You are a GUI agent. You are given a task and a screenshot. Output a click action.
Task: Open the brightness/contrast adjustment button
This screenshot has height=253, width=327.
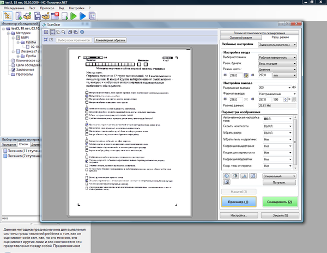[x=235, y=176]
